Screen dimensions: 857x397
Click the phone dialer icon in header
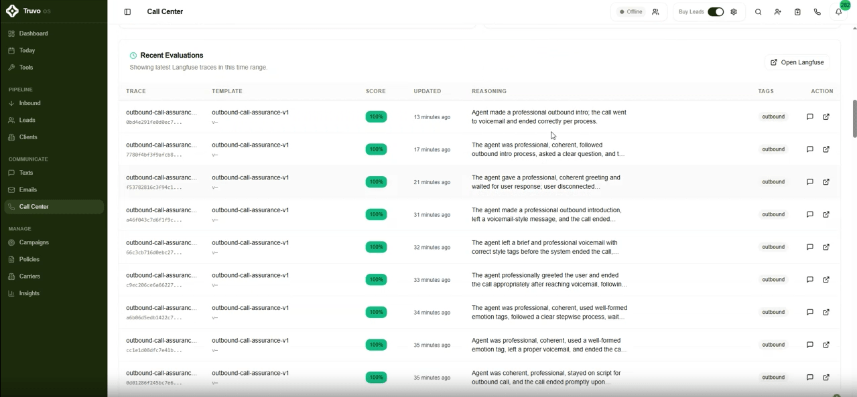pyautogui.click(x=817, y=12)
